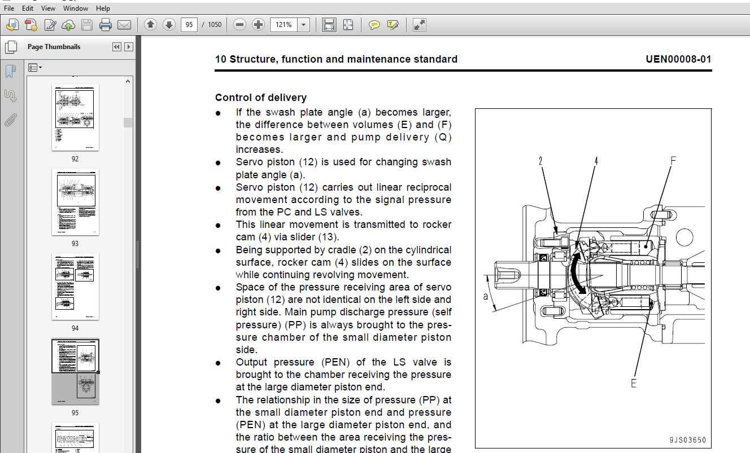This screenshot has width=750, height=453.
Task: Click the total page count '1050'
Action: [x=215, y=25]
